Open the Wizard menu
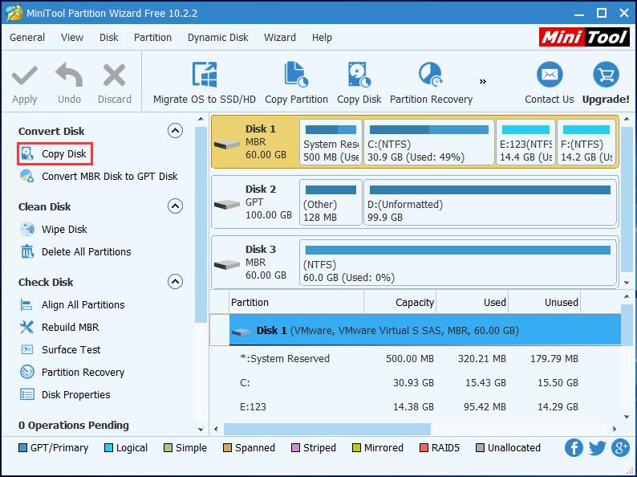The image size is (637, 477). [x=280, y=38]
